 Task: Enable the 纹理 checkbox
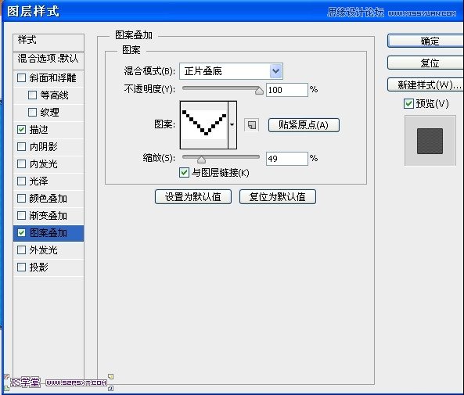point(32,113)
